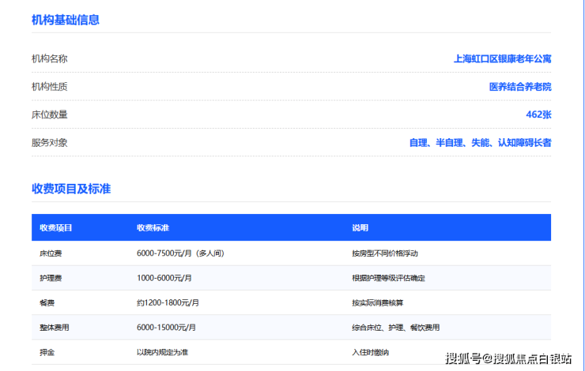Select the 护理费 row label
The image size is (585, 371).
pos(51,278)
